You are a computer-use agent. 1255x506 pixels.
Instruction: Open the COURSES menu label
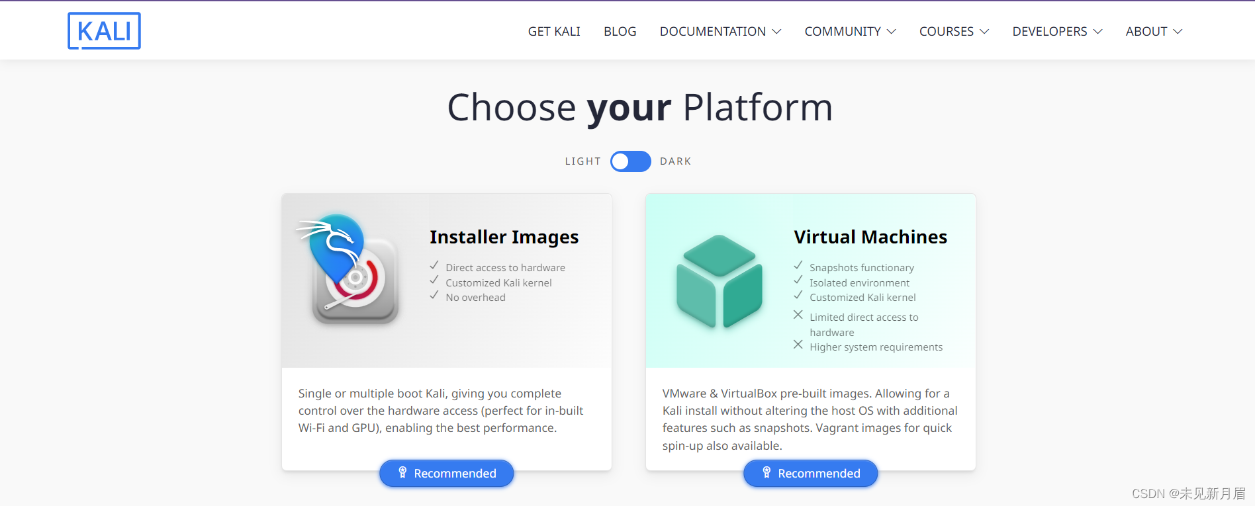[x=946, y=32]
